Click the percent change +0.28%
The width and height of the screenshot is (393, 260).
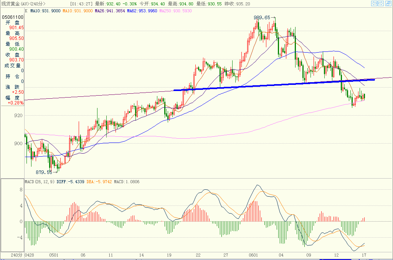15,103
